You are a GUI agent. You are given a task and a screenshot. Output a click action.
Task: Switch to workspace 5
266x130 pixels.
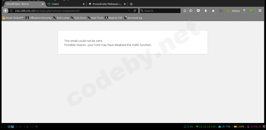(x=26, y=126)
